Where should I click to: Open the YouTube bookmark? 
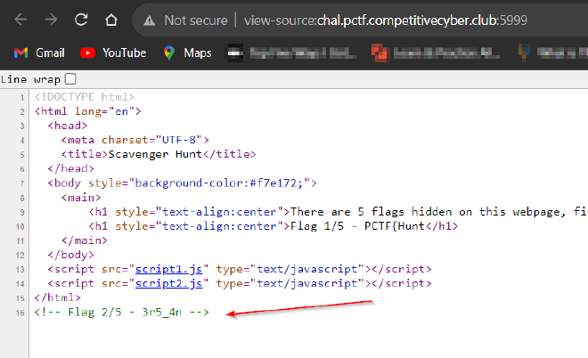click(x=113, y=53)
